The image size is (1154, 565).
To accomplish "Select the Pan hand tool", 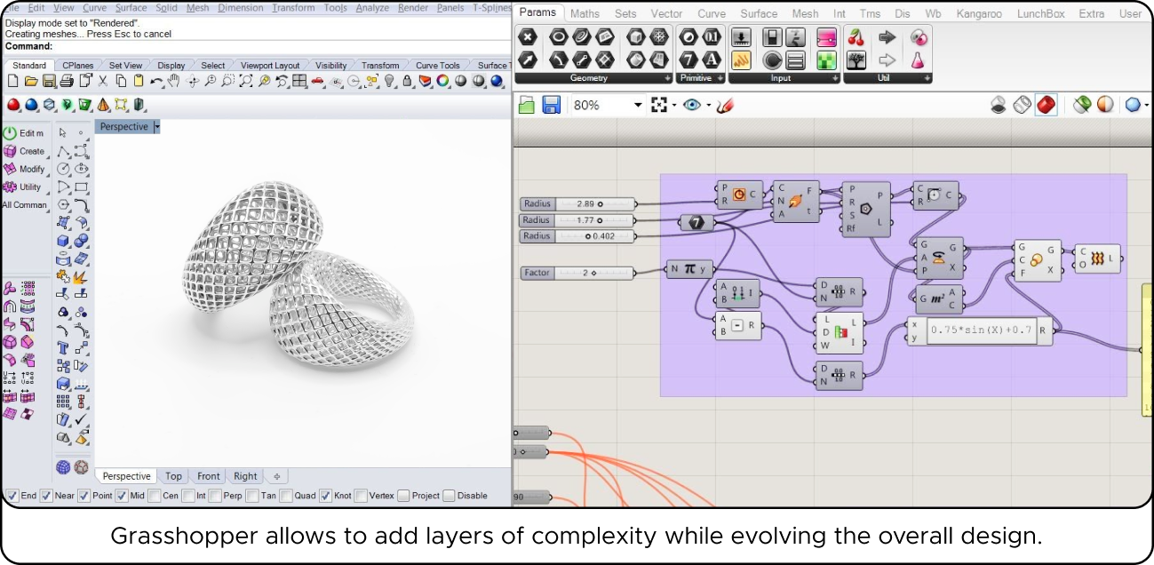I will click(x=174, y=82).
